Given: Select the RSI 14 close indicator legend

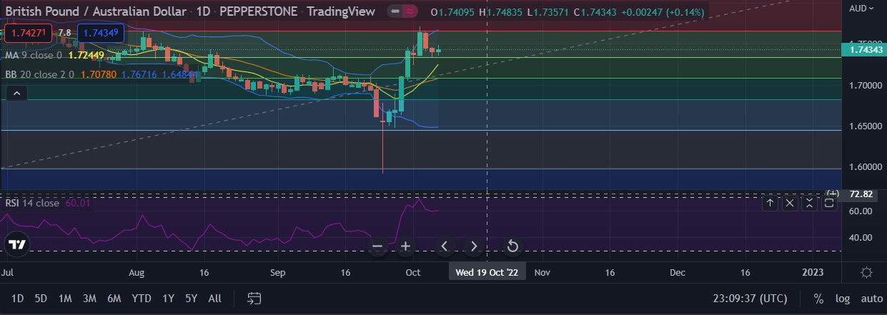Looking at the screenshot, I should tap(32, 203).
